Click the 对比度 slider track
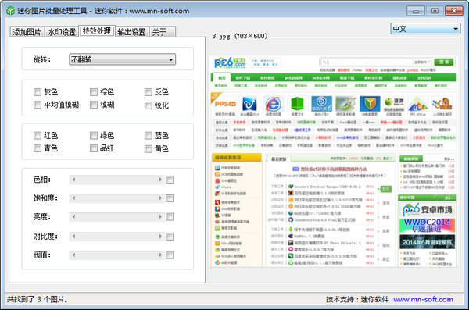 [117, 237]
